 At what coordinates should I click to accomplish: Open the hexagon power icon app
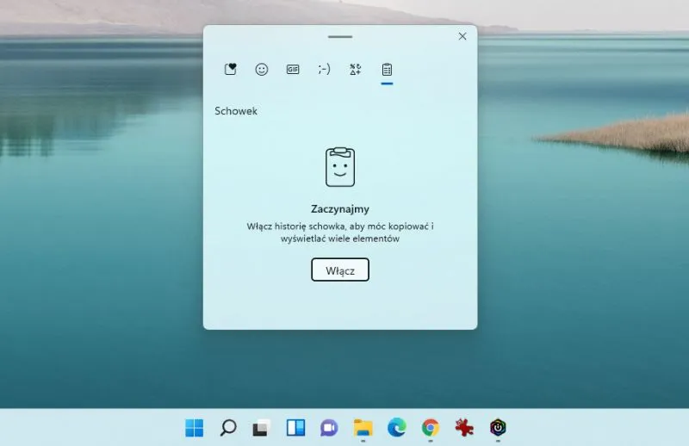pyautogui.click(x=498, y=428)
